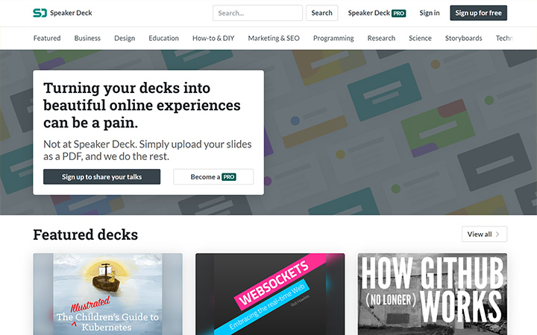
Task: Open How-to & DIY category
Action: point(213,38)
